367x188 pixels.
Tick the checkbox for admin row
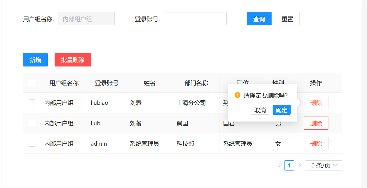point(32,143)
